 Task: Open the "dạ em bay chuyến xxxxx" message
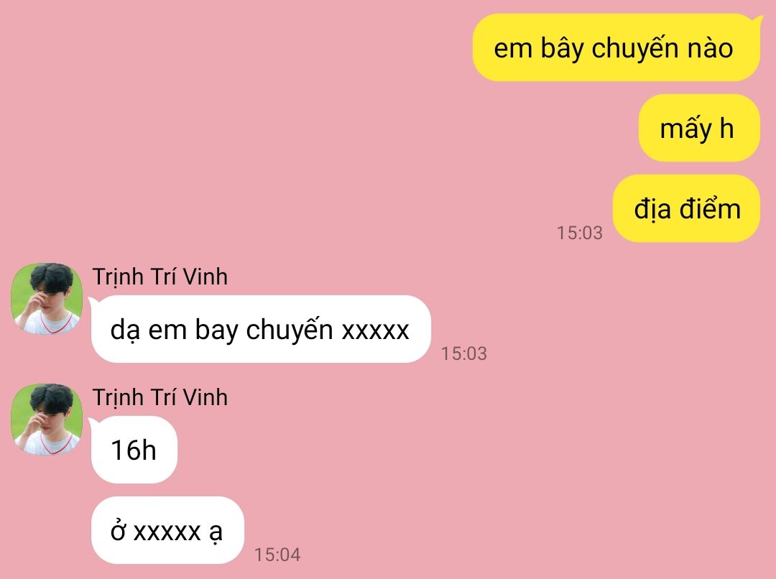tap(261, 329)
